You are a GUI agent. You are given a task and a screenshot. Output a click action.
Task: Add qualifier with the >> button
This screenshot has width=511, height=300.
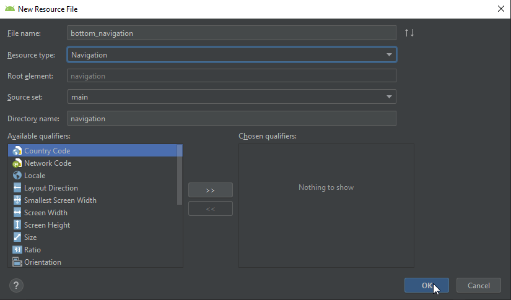pyautogui.click(x=211, y=190)
